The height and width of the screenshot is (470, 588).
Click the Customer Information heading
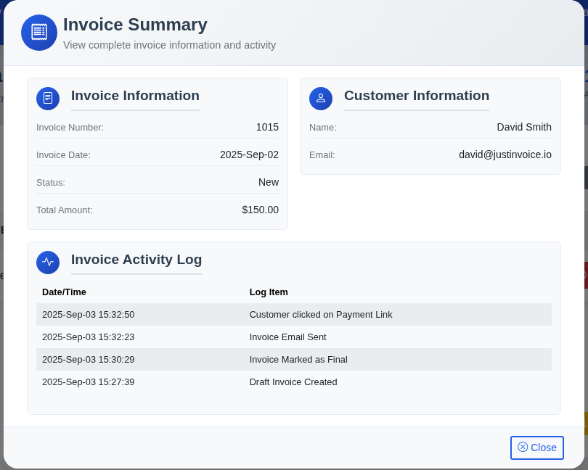(417, 96)
